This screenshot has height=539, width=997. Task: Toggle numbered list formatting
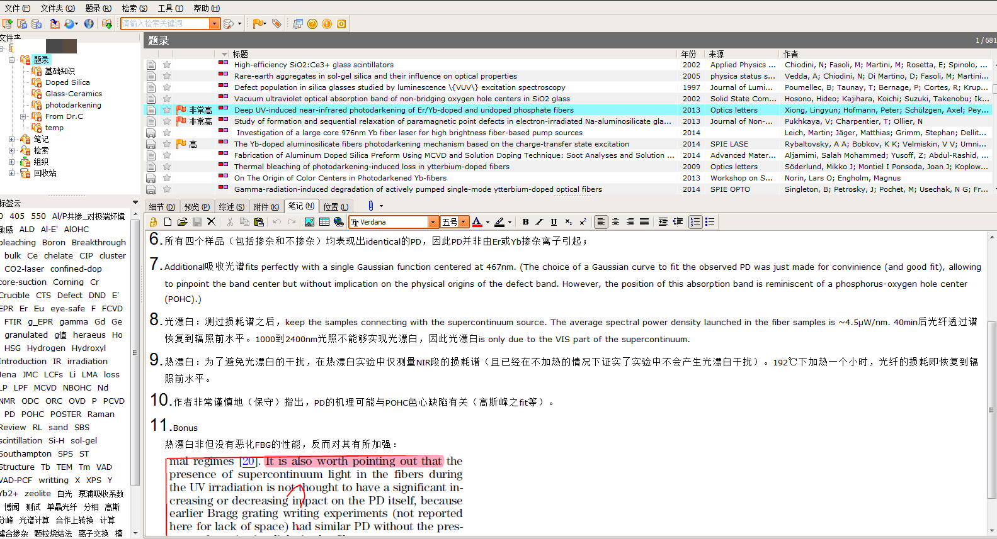(695, 222)
